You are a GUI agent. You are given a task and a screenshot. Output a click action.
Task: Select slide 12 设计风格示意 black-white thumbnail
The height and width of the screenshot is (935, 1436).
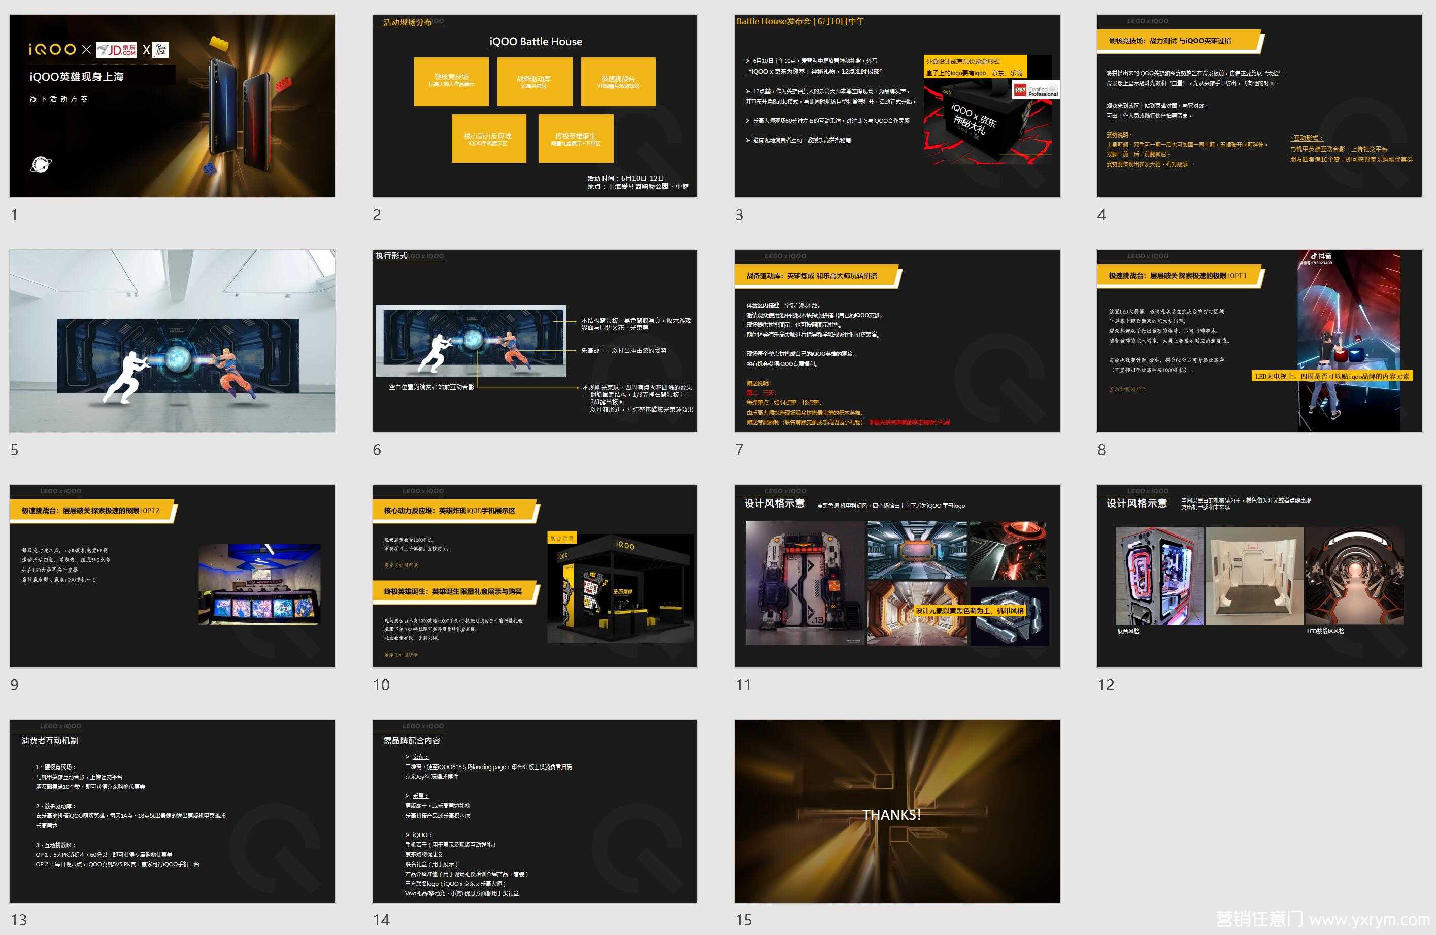(x=1260, y=576)
